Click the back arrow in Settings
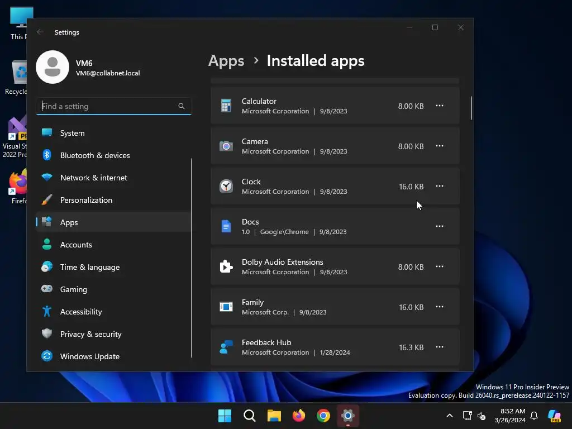572x429 pixels. (x=40, y=32)
